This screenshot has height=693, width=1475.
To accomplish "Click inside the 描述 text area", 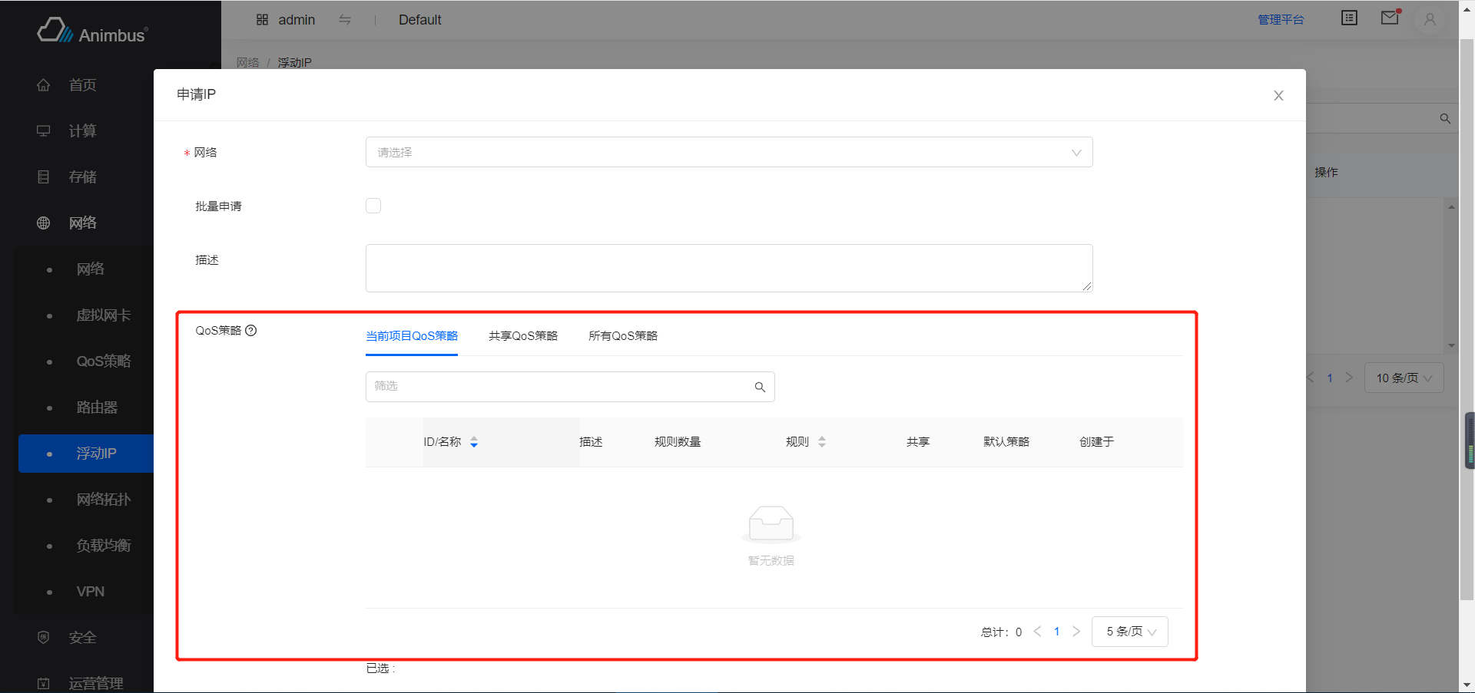I will 728,268.
